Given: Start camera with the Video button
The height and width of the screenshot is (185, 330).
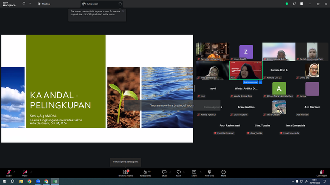Looking at the screenshot, I should pos(25,173).
